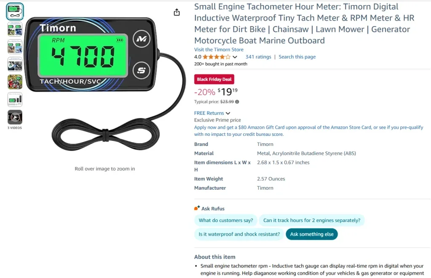This screenshot has width=431, height=278.
Task: Expand the ratings breakdown chevron
Action: pos(235,57)
